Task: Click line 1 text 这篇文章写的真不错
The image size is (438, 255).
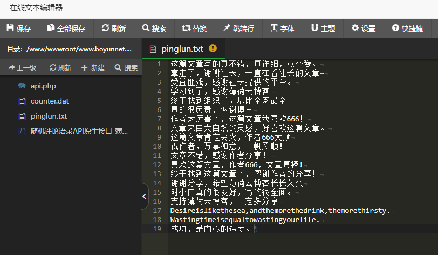Action: [x=207, y=64]
